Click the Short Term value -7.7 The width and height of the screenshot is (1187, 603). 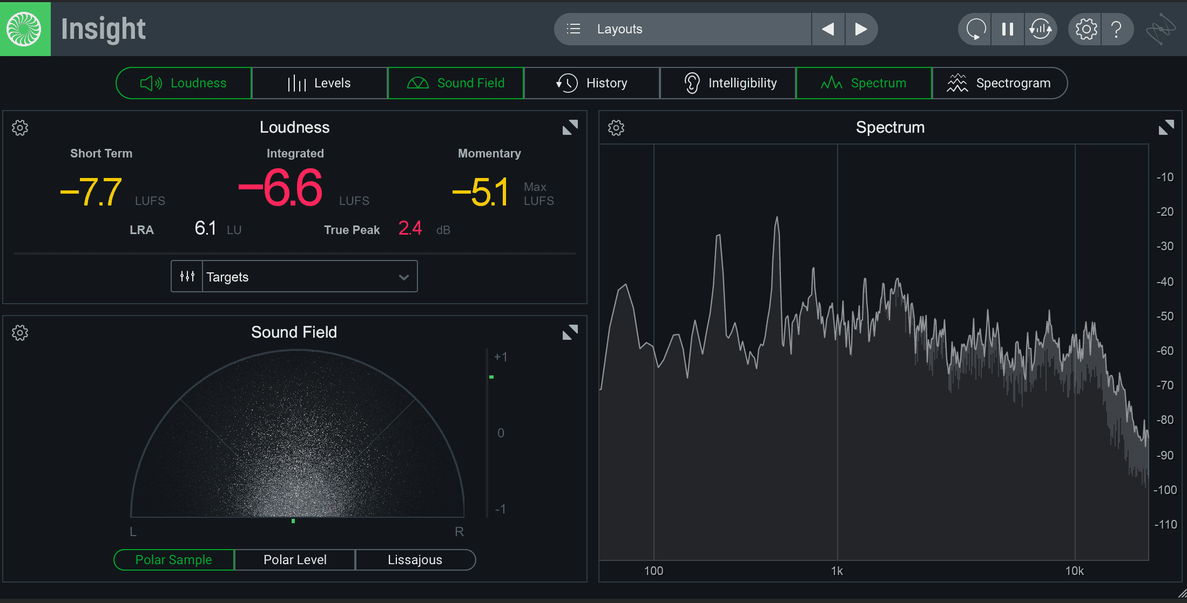(91, 192)
